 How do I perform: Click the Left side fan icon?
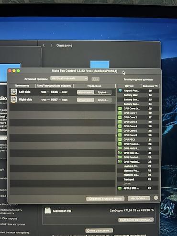coord(14,92)
